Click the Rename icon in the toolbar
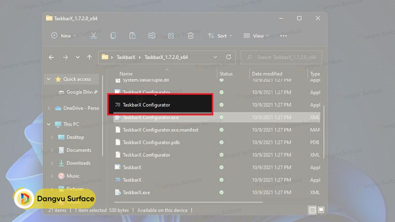 tap(152, 36)
